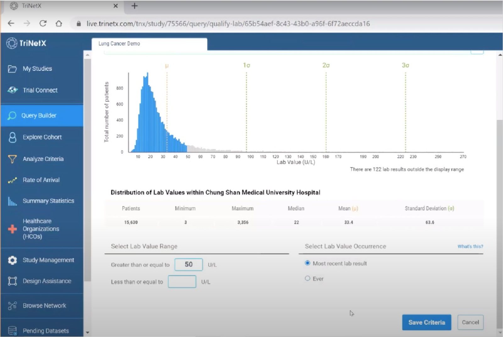Click the browser home icon
Viewport: 503px width, 337px height.
pos(59,23)
